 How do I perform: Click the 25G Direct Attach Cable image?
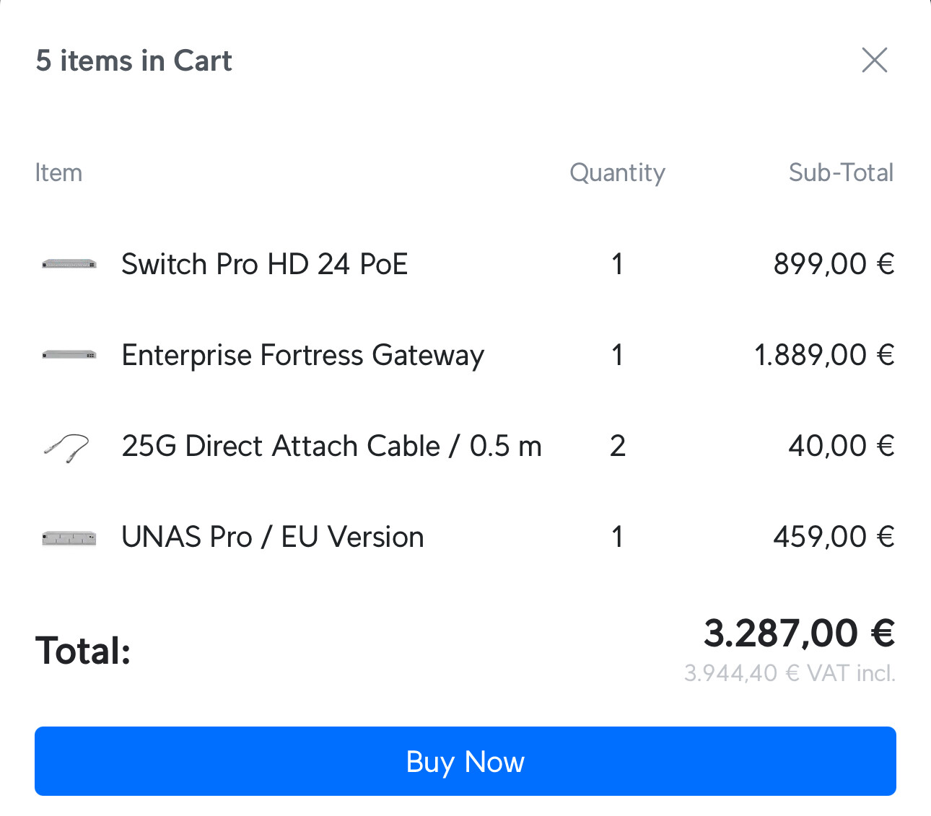[x=66, y=447]
